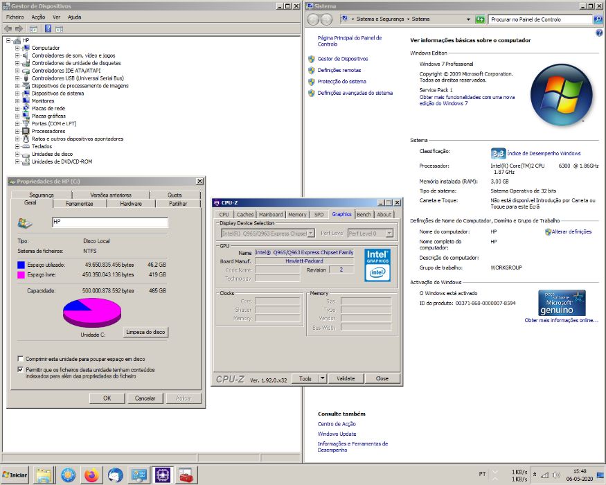Screen dimensions: 606x485
Task: Expand the Computador tree node
Action: coord(17,48)
